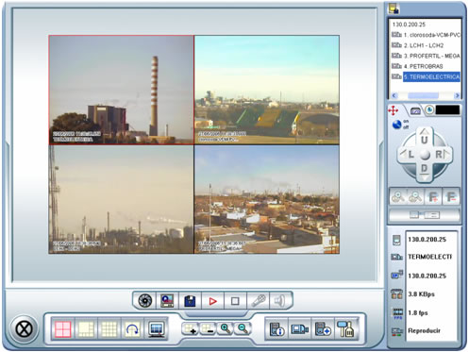Stop playback with the square stop button
The image size is (469, 352).
235,301
